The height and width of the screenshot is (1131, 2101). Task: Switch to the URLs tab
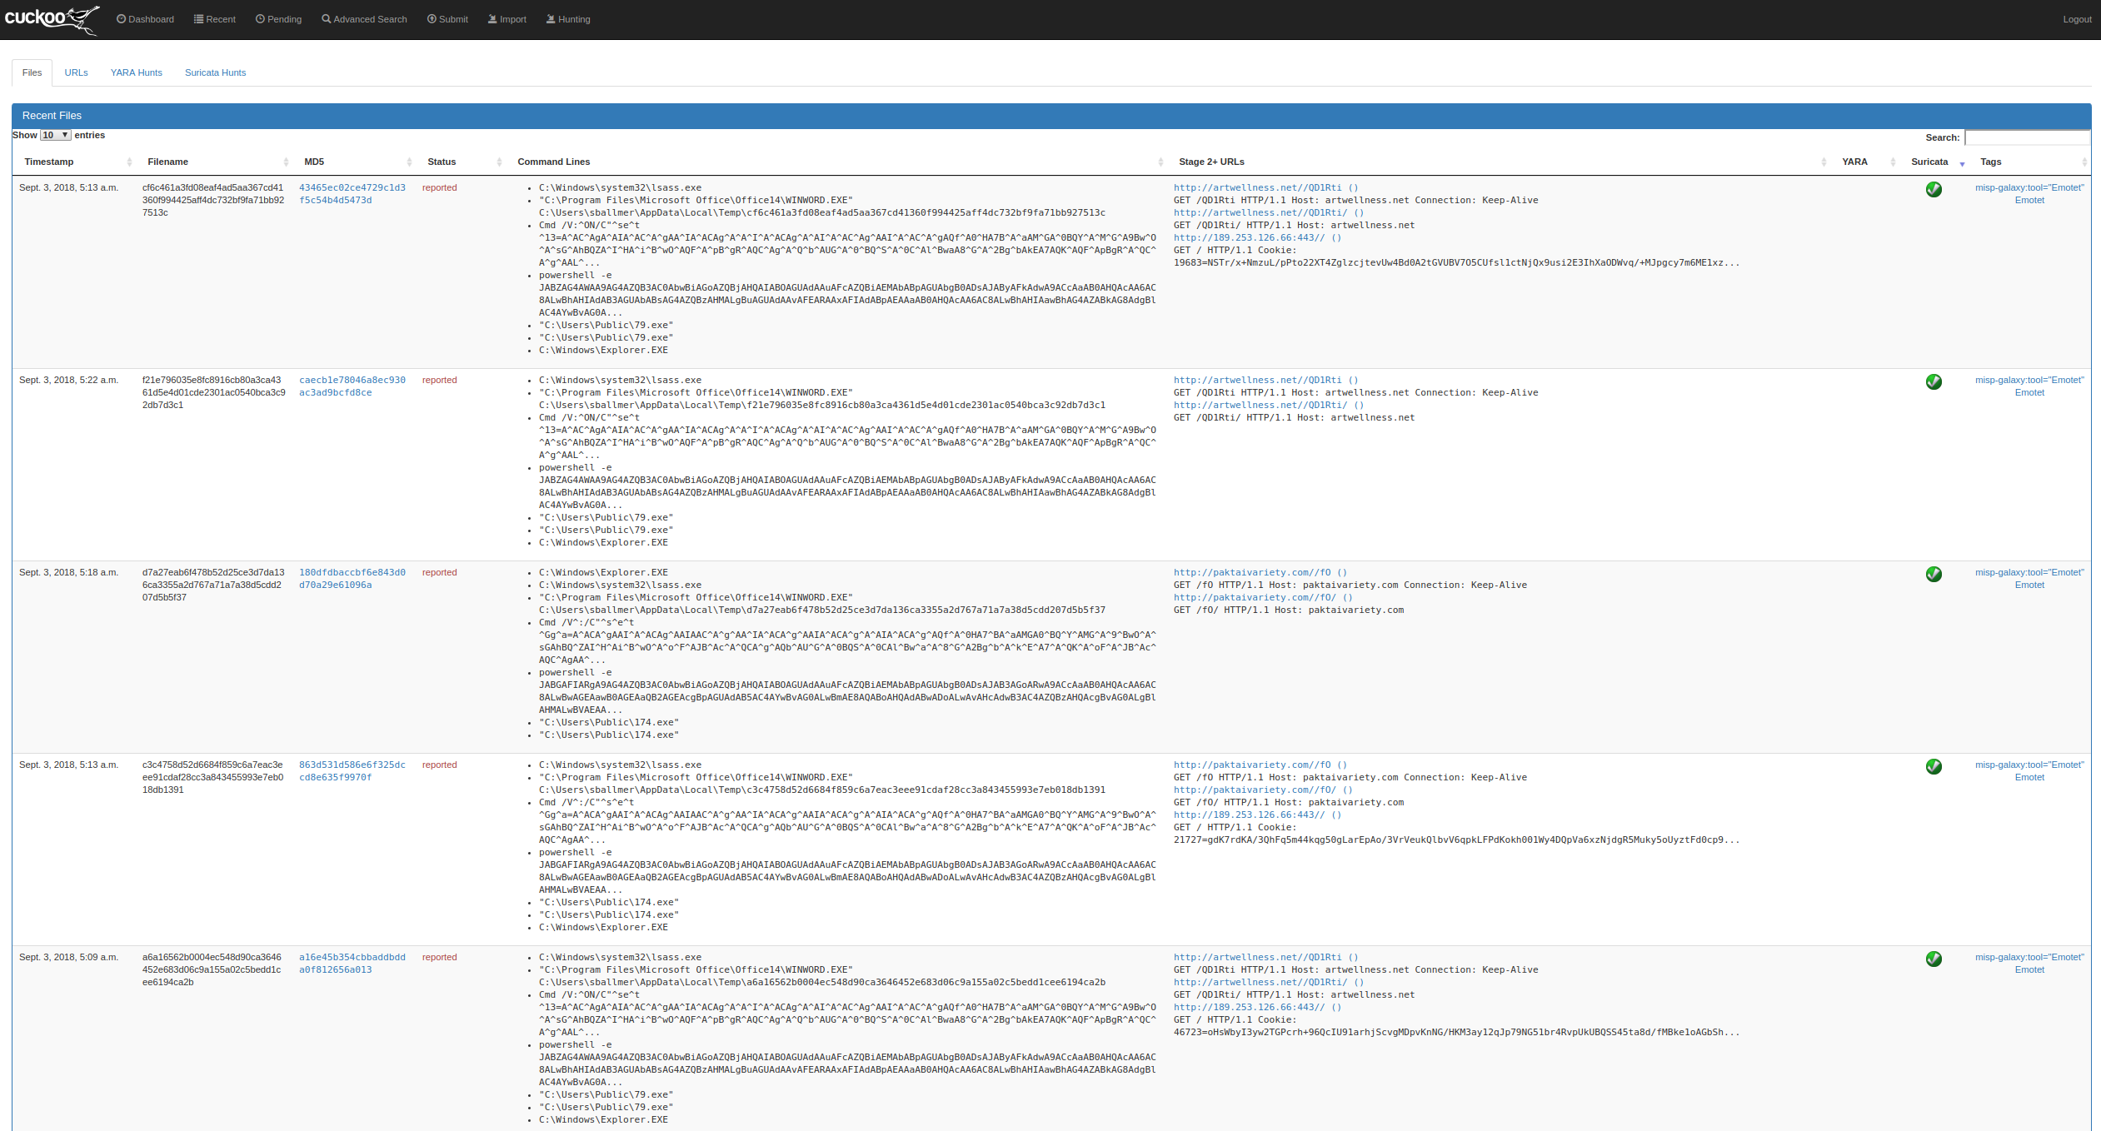point(76,72)
